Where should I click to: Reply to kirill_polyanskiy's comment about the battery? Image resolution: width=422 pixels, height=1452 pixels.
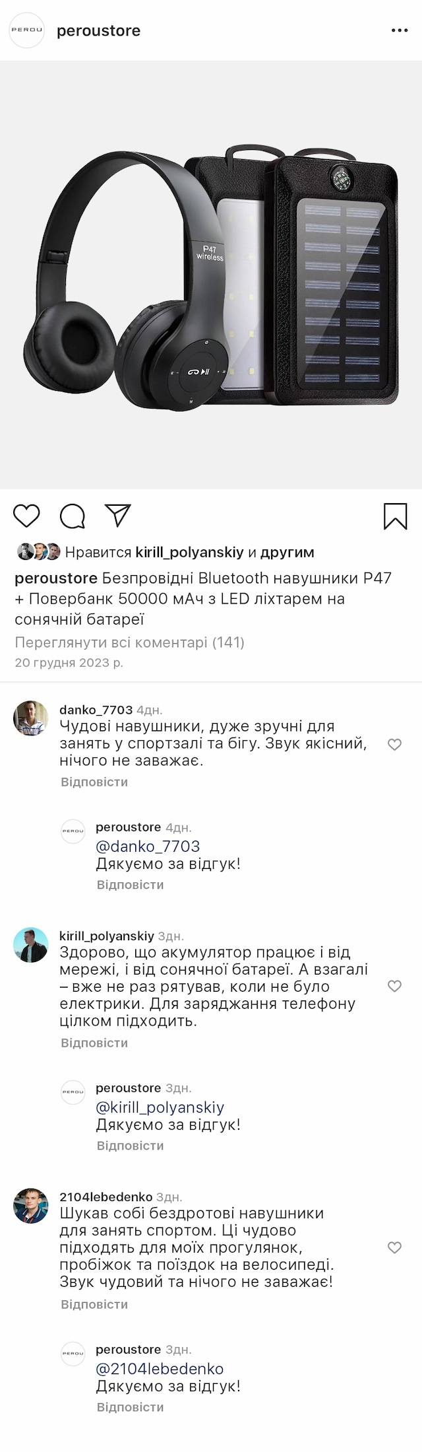click(x=94, y=1043)
